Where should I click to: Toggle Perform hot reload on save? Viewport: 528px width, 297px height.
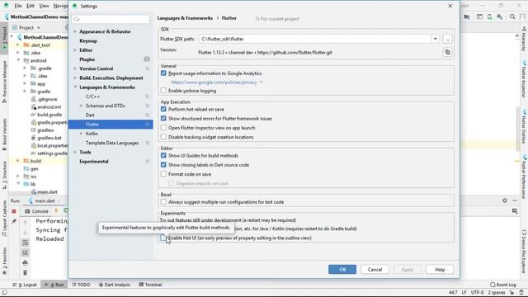point(163,109)
